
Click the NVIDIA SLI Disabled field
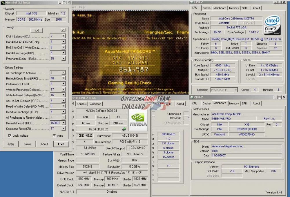click(x=112, y=192)
